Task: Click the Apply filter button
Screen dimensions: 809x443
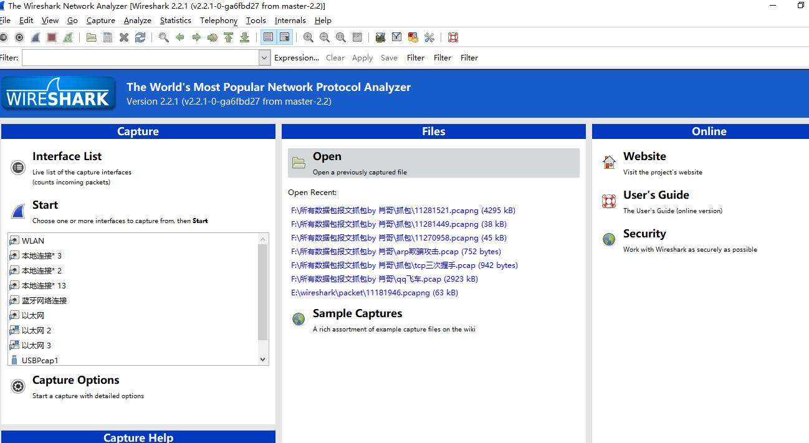Action: pos(363,58)
